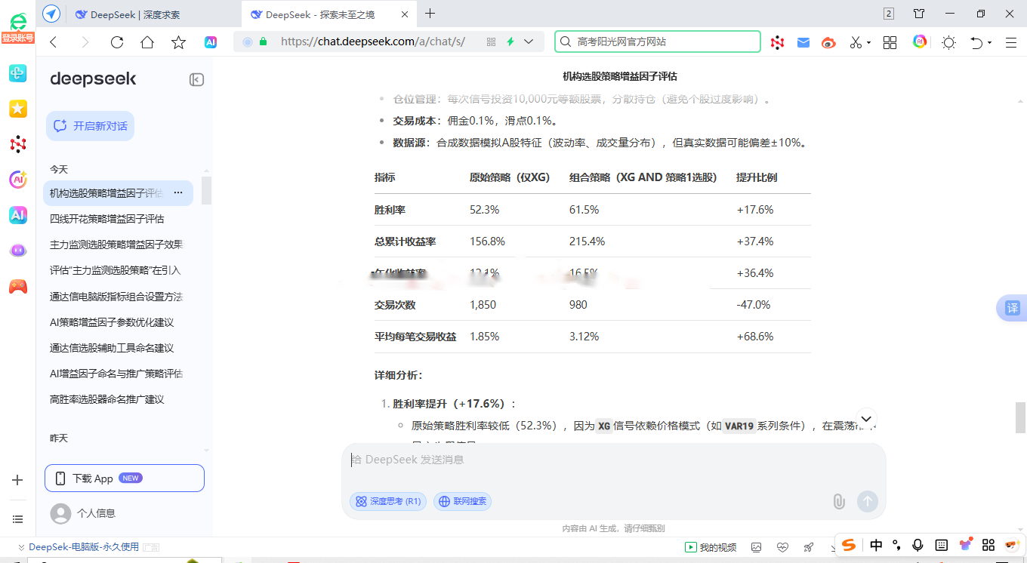This screenshot has width=1027, height=563.
Task: Click 我的视频 in the status bar
Action: pos(711,547)
